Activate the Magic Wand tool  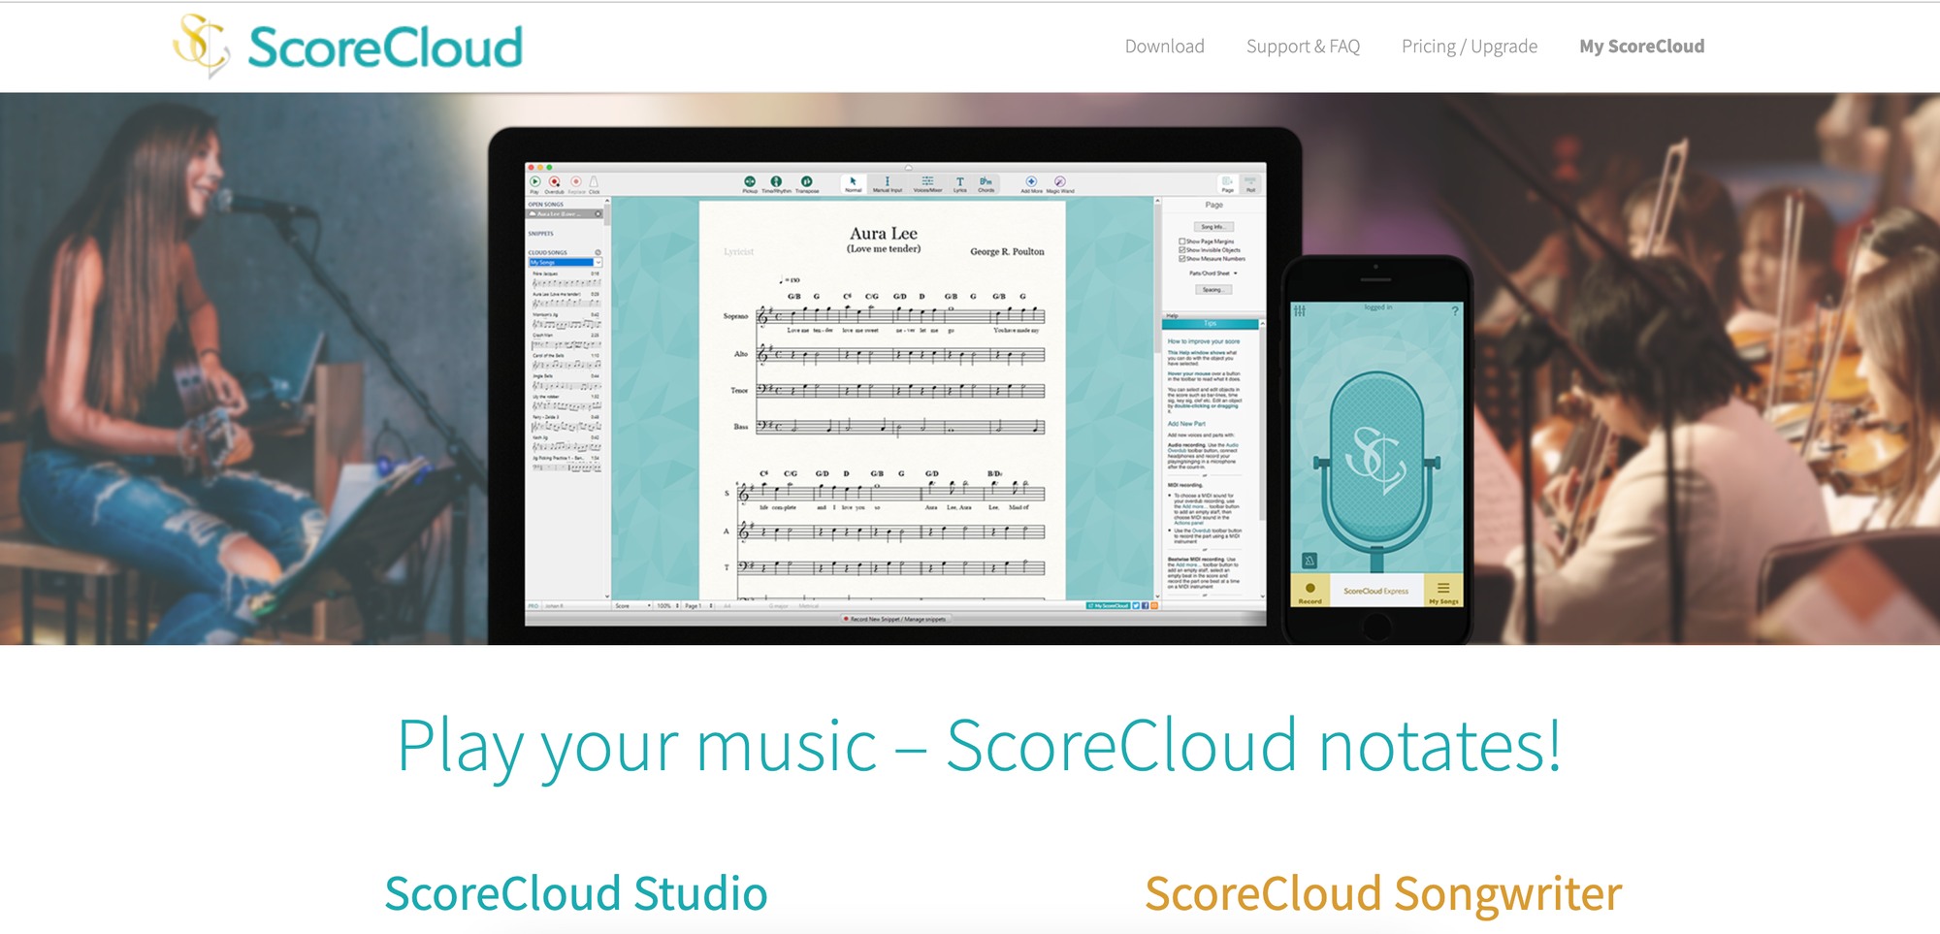pos(1059,182)
